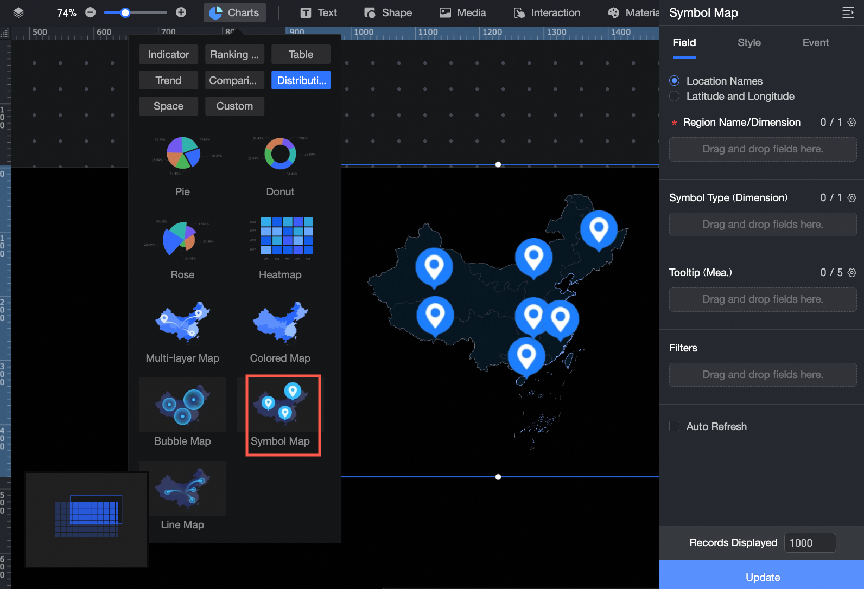Click the ruler corner grid icon
This screenshot has width=864, height=589.
click(5, 33)
